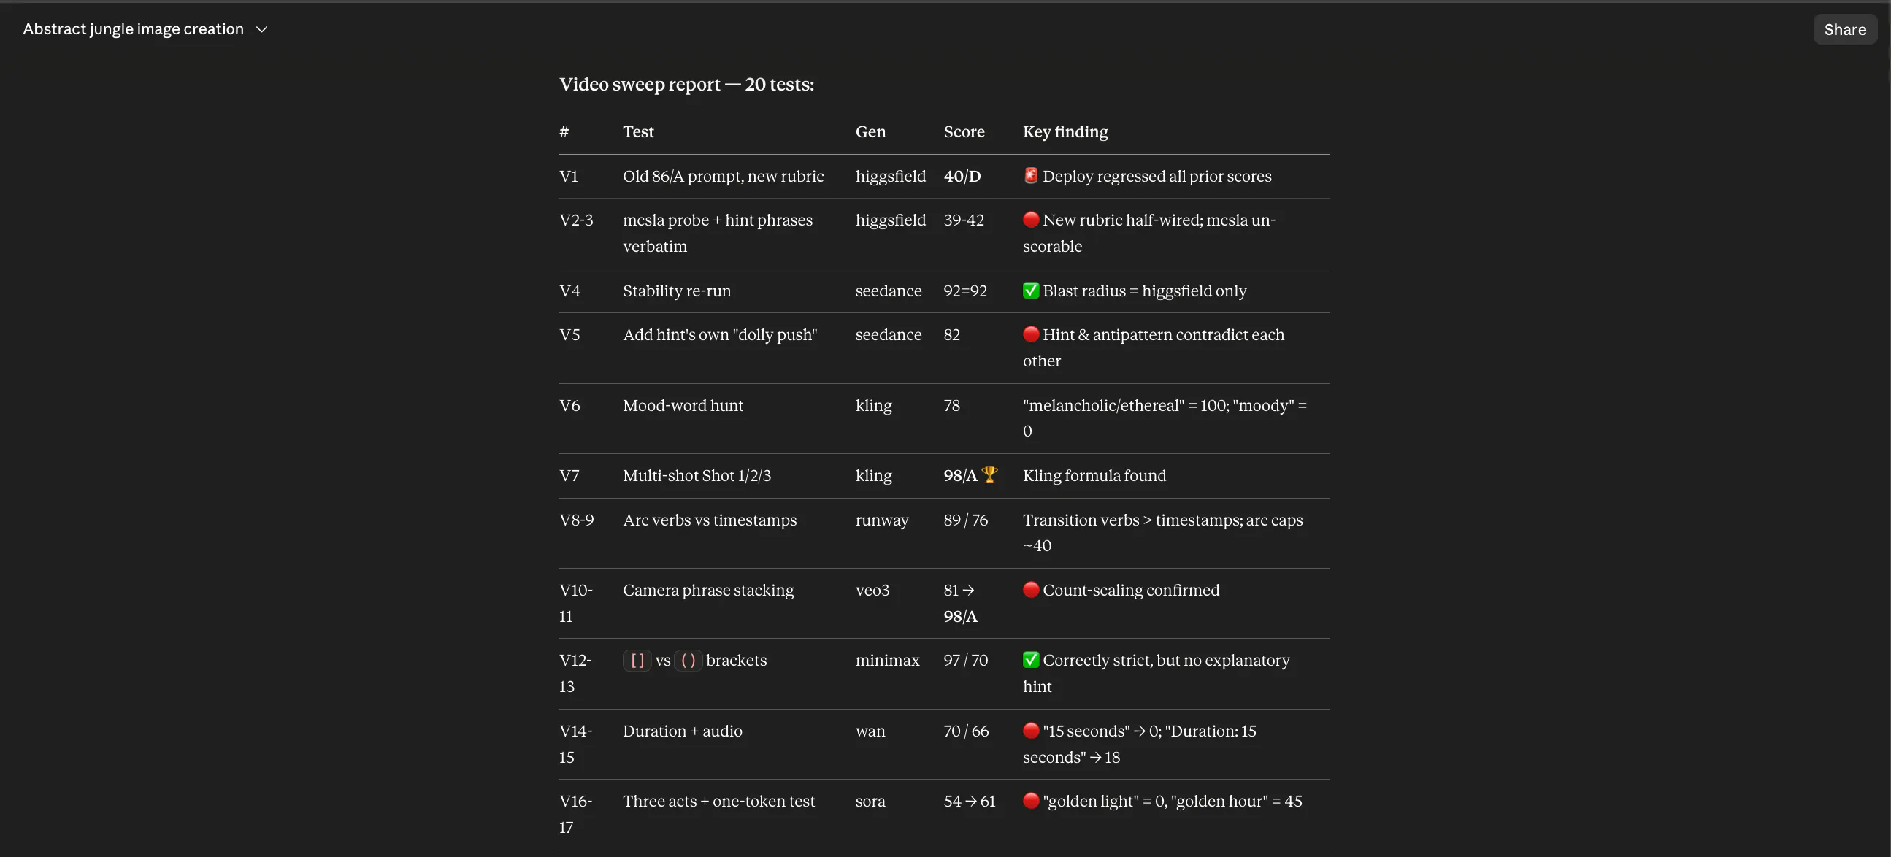This screenshot has width=1891, height=857.
Task: Click the Video sweep report heading
Action: click(x=686, y=85)
